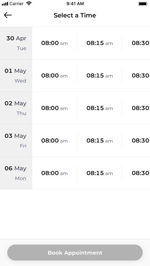Select 08:00 am slot on 01 May
Image resolution: width=150 pixels, height=266 pixels.
tap(55, 76)
